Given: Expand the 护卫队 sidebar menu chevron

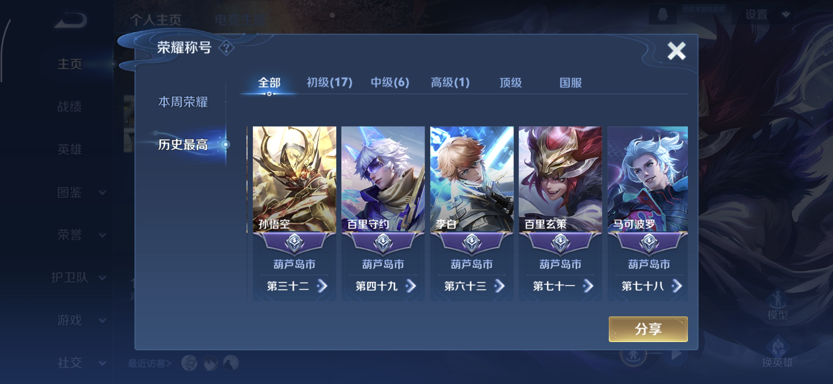Looking at the screenshot, I should [x=102, y=278].
